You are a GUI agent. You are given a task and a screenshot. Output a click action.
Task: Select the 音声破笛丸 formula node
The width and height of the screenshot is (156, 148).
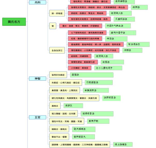[83, 137]
